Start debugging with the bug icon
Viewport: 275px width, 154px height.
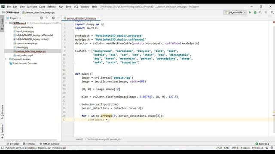(x=255, y=12)
